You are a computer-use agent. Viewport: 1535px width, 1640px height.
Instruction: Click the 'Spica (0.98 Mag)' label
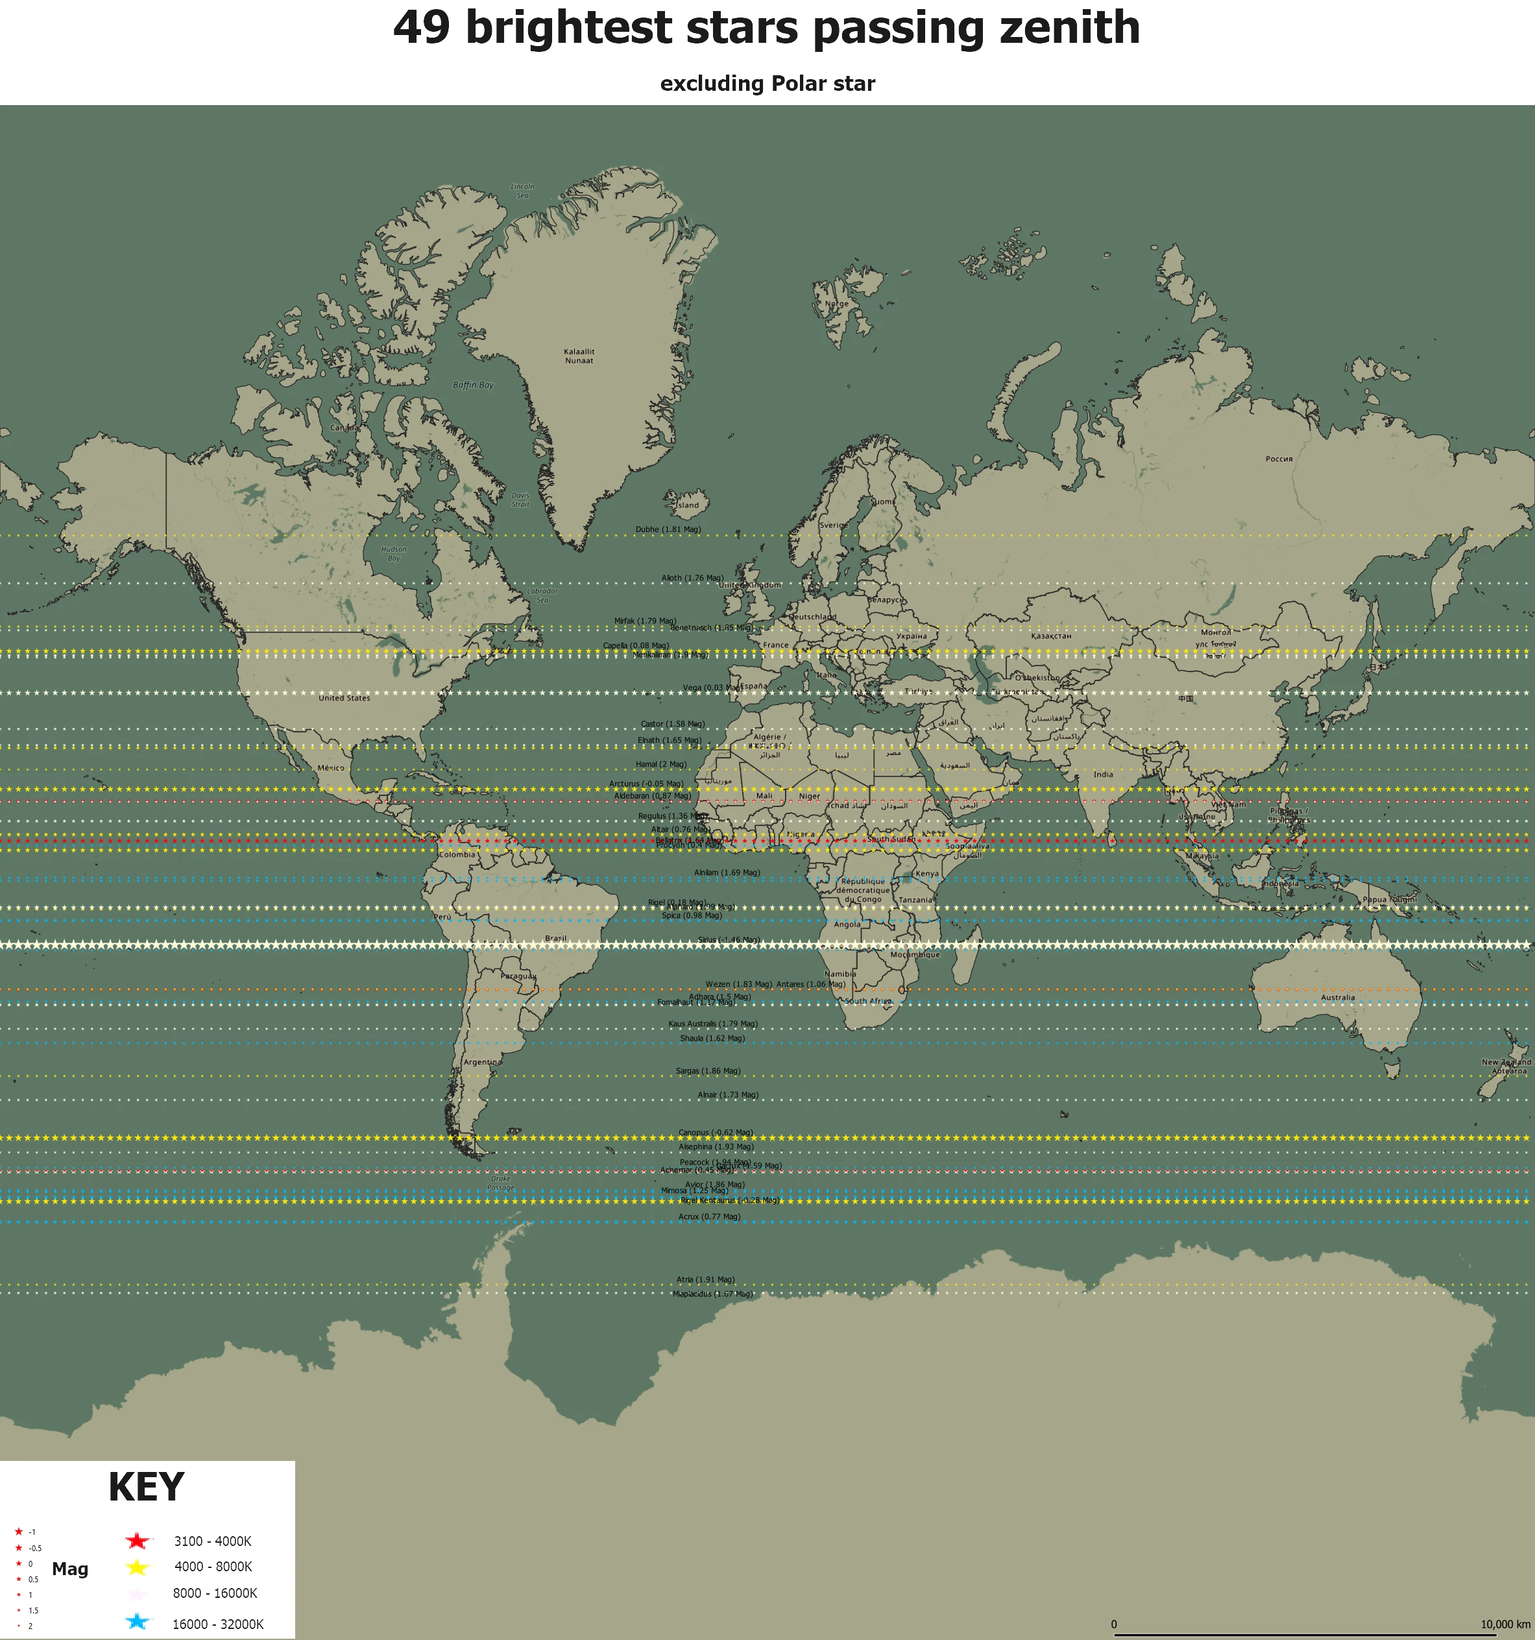(x=691, y=916)
